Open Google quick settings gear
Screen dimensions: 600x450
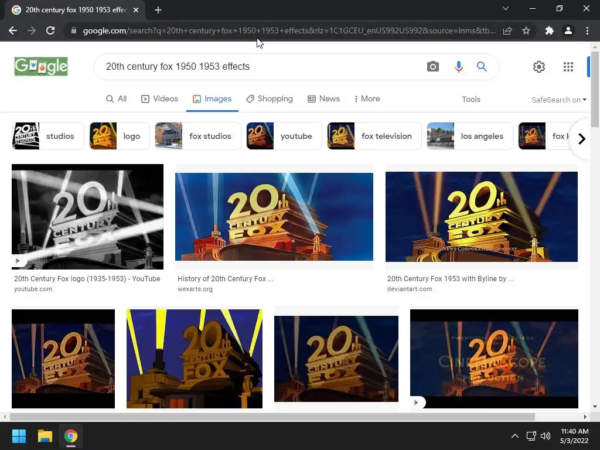539,67
